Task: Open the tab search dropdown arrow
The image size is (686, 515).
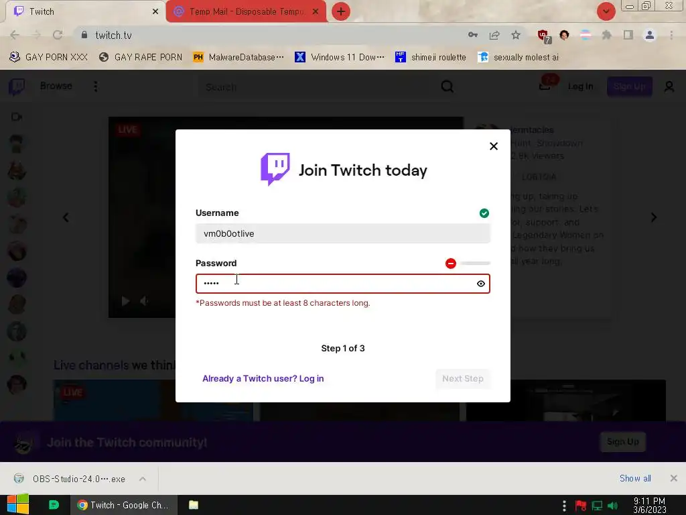Action: click(x=606, y=11)
